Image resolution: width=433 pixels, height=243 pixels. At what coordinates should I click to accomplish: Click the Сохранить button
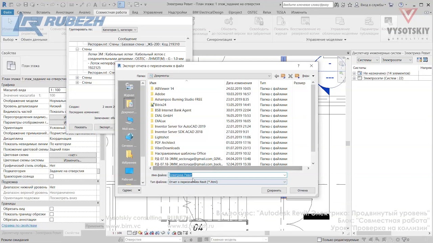tap(274, 190)
